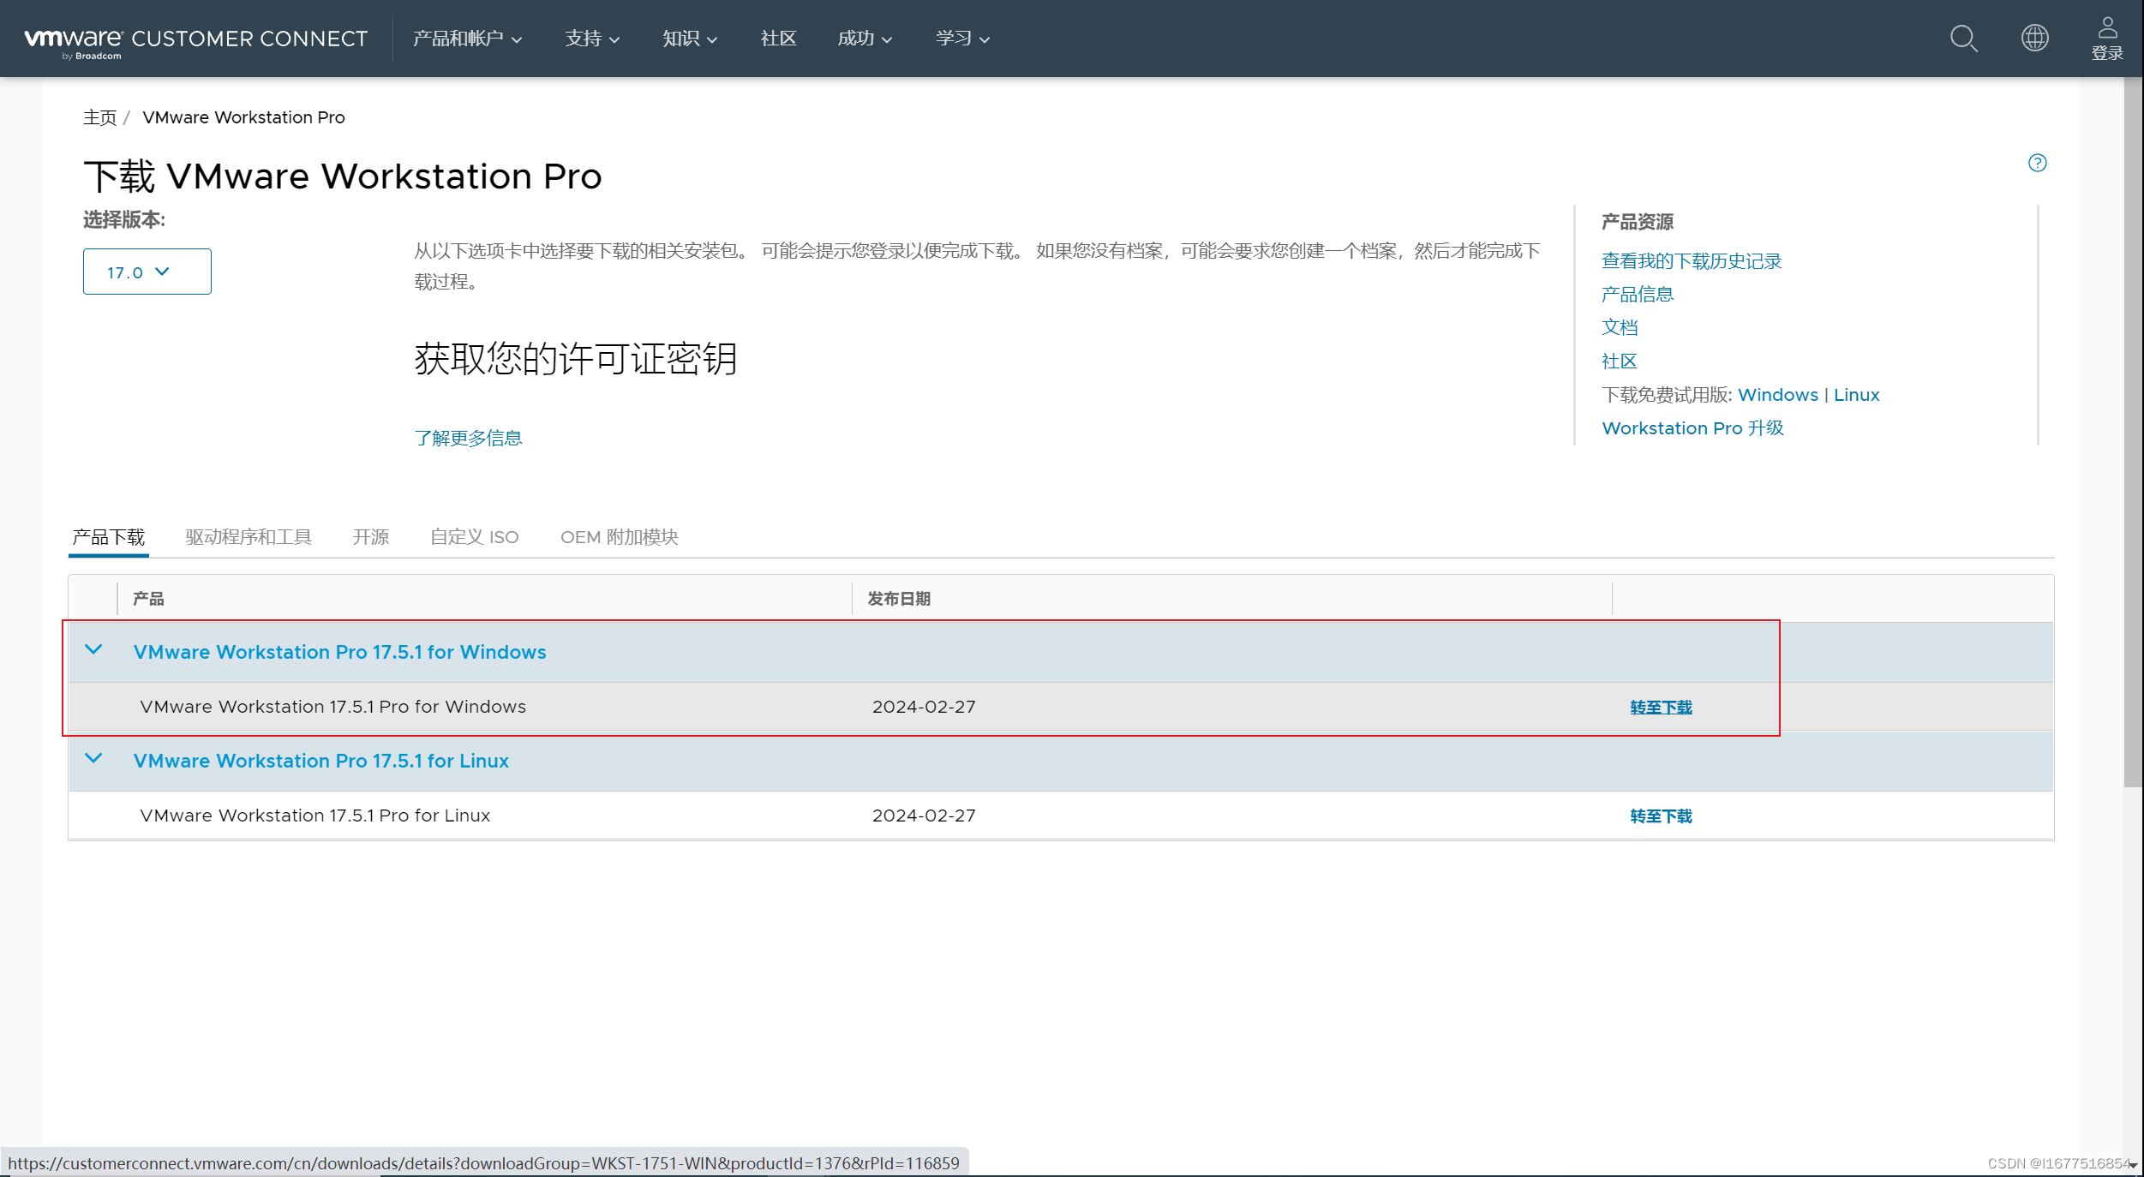The image size is (2144, 1177).
Task: Collapse the Workstation Pro for Windows group chevron
Action: click(x=93, y=650)
